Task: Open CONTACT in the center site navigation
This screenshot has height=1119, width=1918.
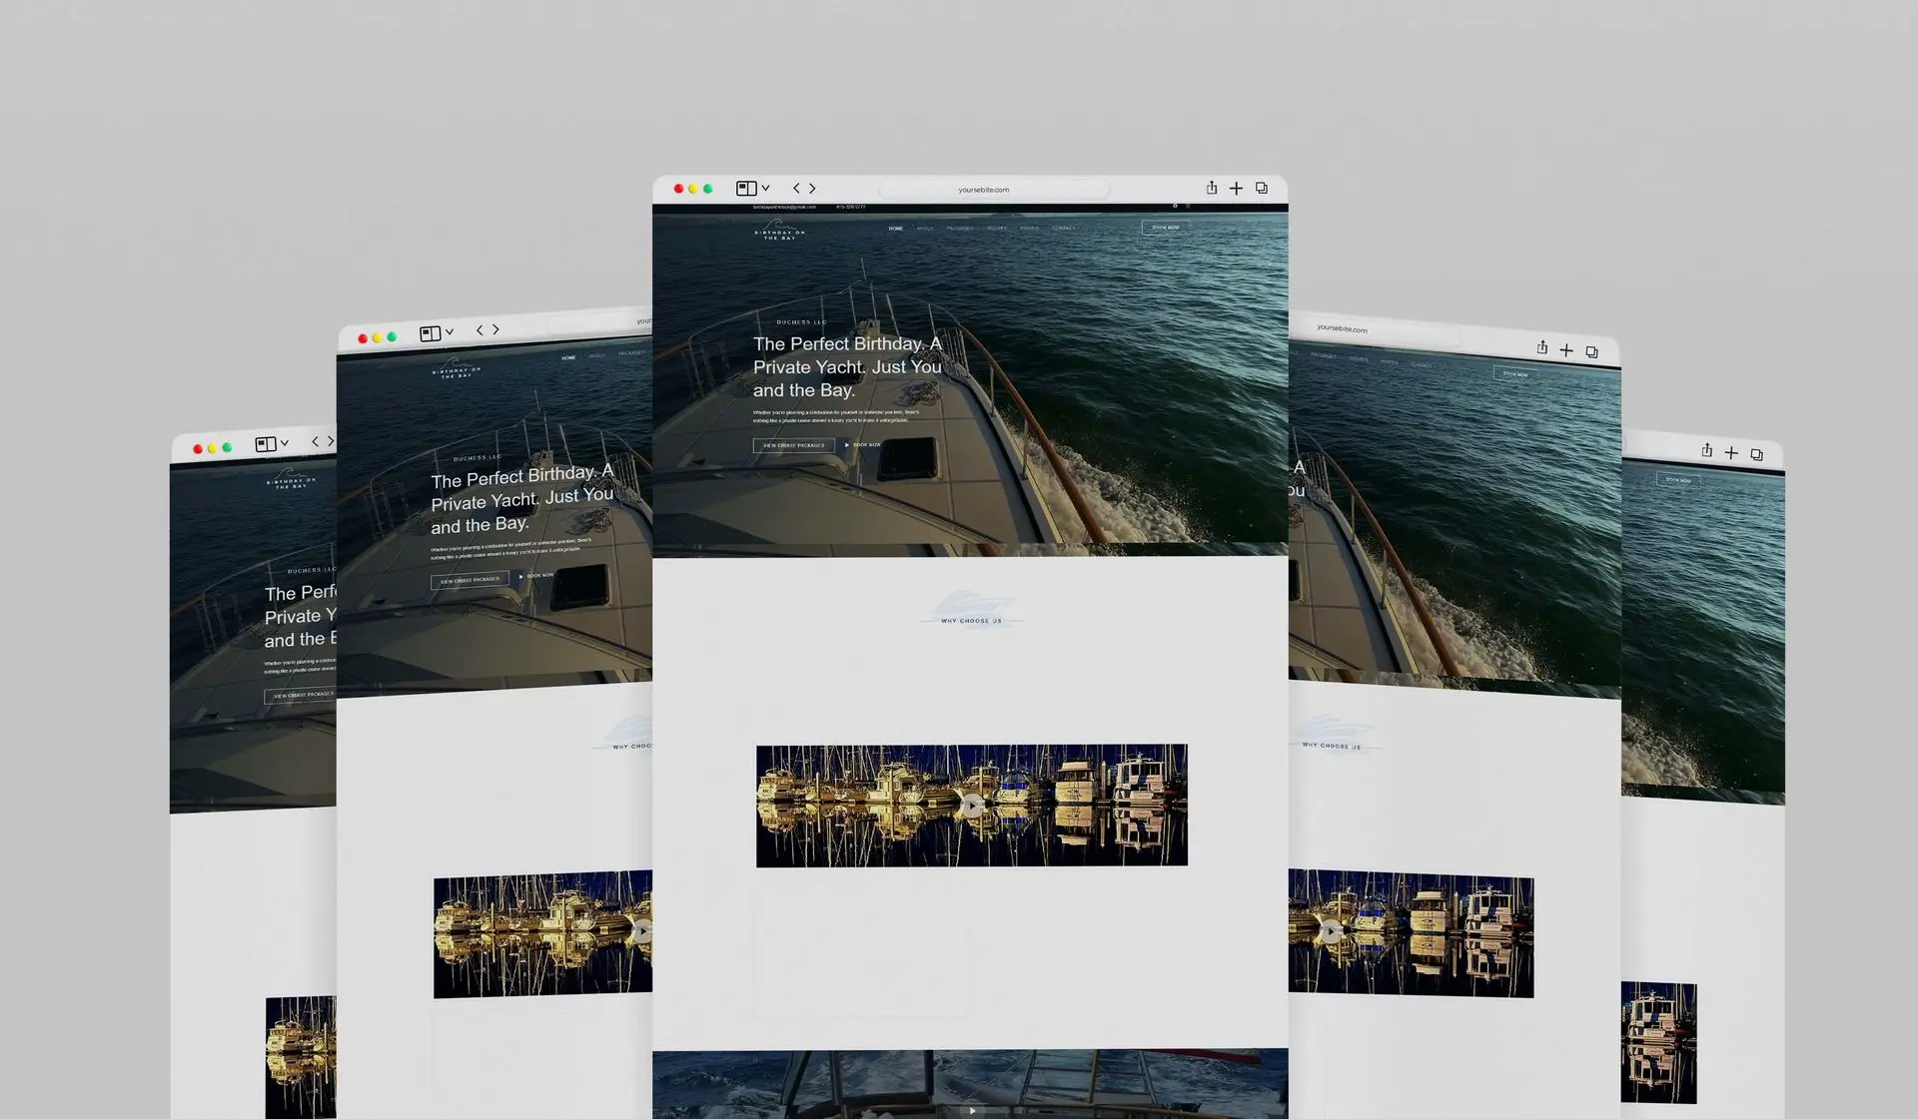Action: tap(1063, 229)
